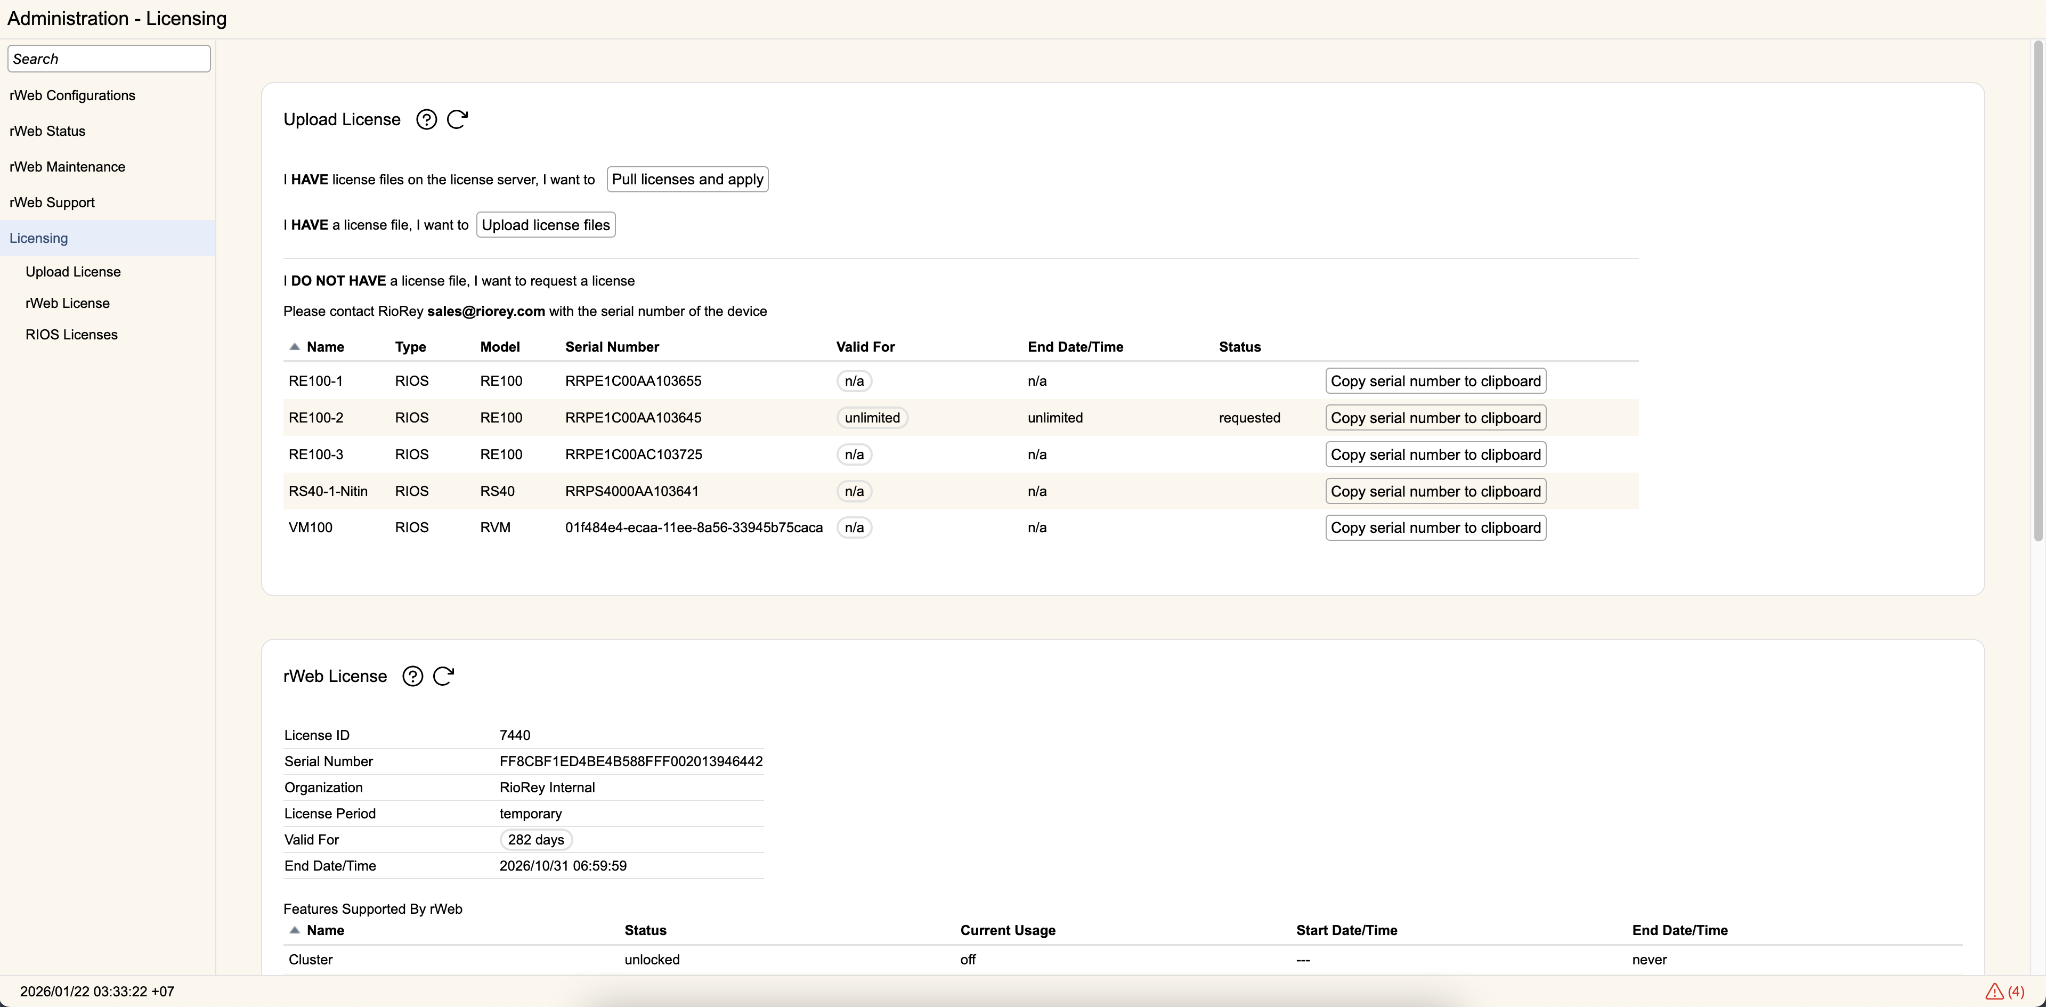Copy serial number for RE100-1
2046x1007 pixels.
tap(1435, 381)
